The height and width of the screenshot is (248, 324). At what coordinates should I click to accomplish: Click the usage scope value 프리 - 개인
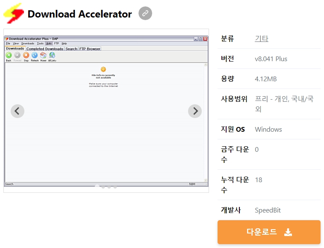284,104
